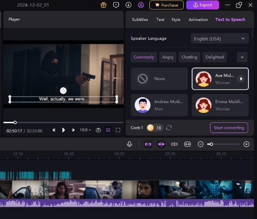Open the download center icon

click(128, 5)
